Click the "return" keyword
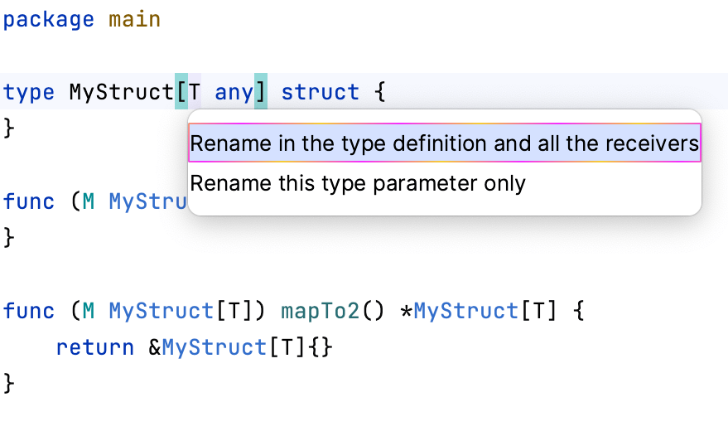 point(94,347)
